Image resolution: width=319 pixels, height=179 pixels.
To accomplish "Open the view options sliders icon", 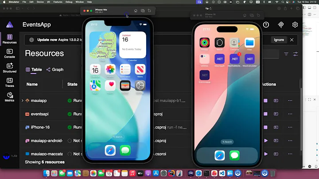I will pyautogui.click(x=296, y=54).
